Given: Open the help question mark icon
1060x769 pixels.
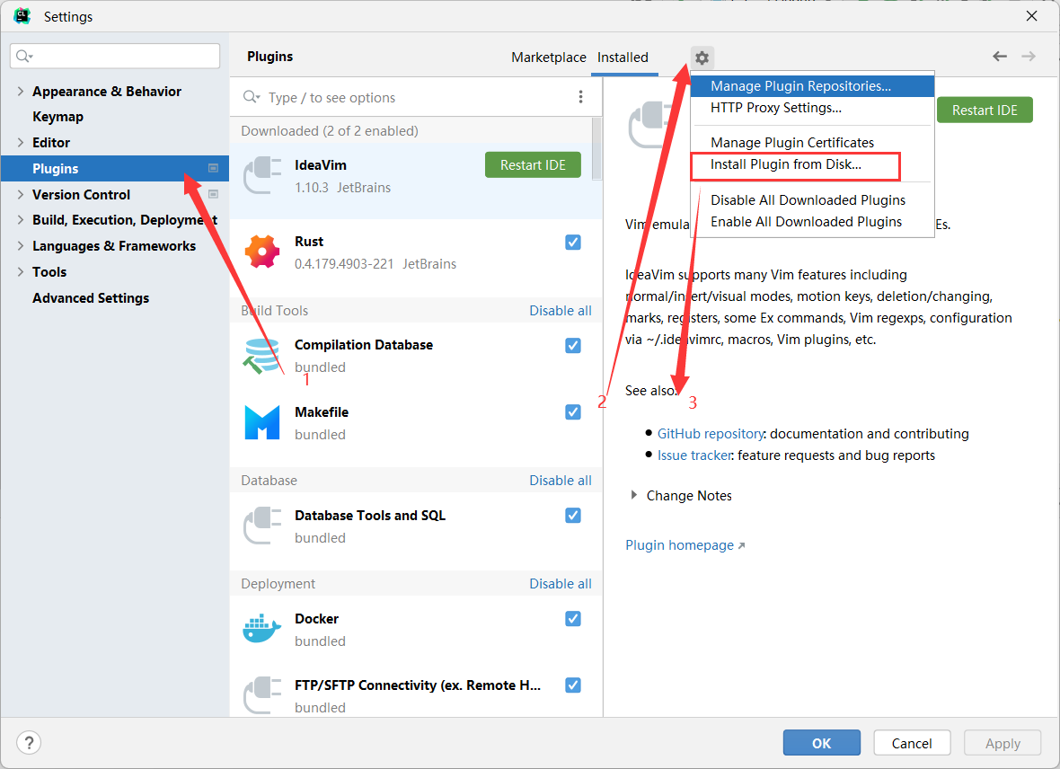Looking at the screenshot, I should 29,743.
